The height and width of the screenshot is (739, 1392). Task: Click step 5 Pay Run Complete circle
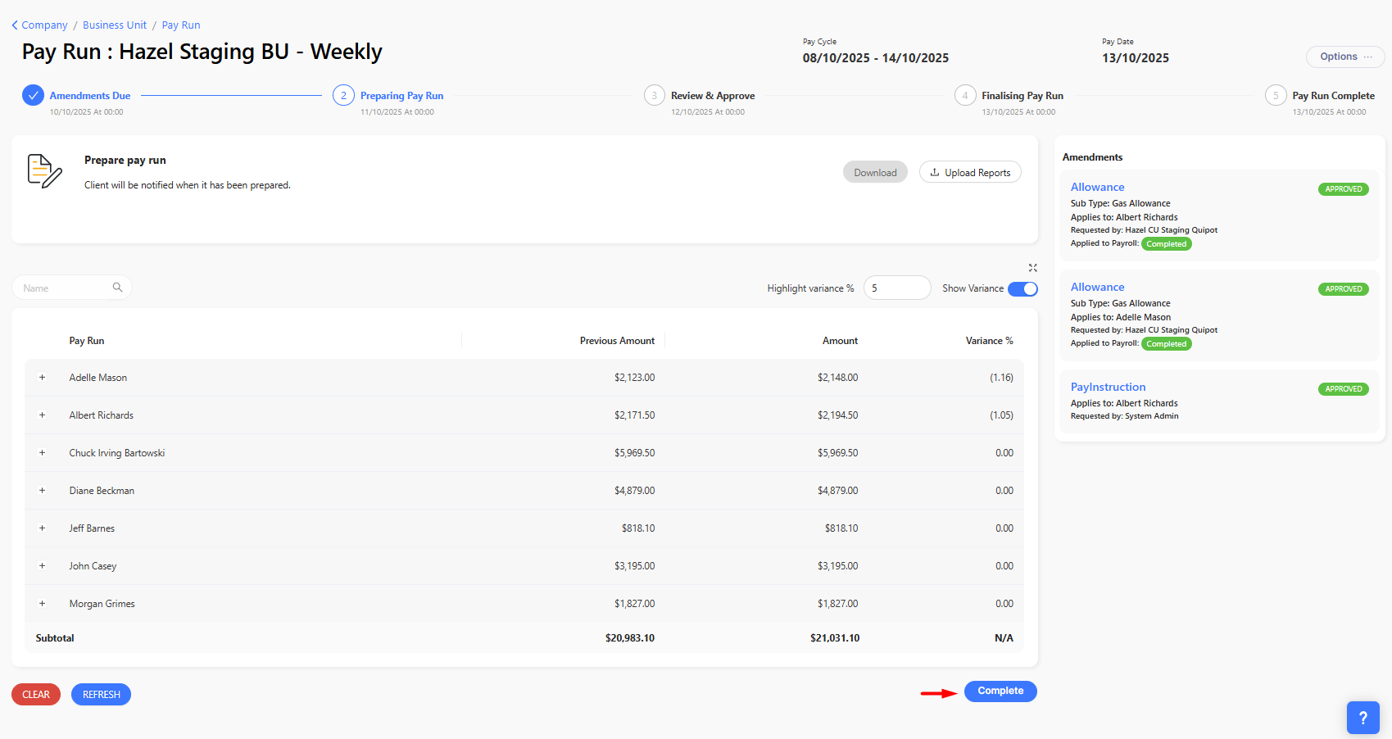point(1276,96)
